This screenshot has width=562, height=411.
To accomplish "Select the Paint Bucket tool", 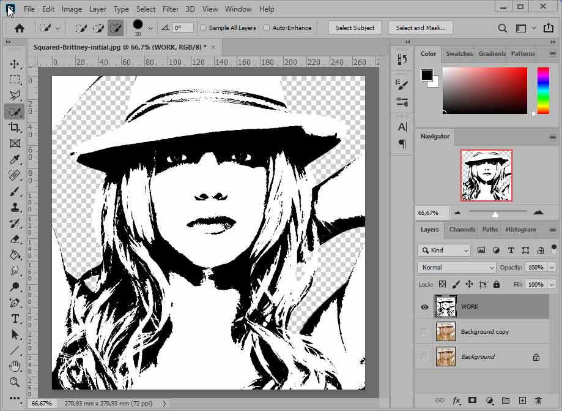I will click(14, 255).
